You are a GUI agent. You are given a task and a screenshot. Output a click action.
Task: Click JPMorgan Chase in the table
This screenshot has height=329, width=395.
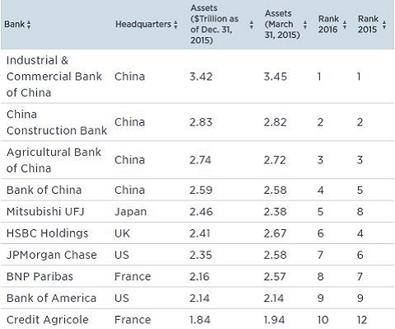coord(52,255)
